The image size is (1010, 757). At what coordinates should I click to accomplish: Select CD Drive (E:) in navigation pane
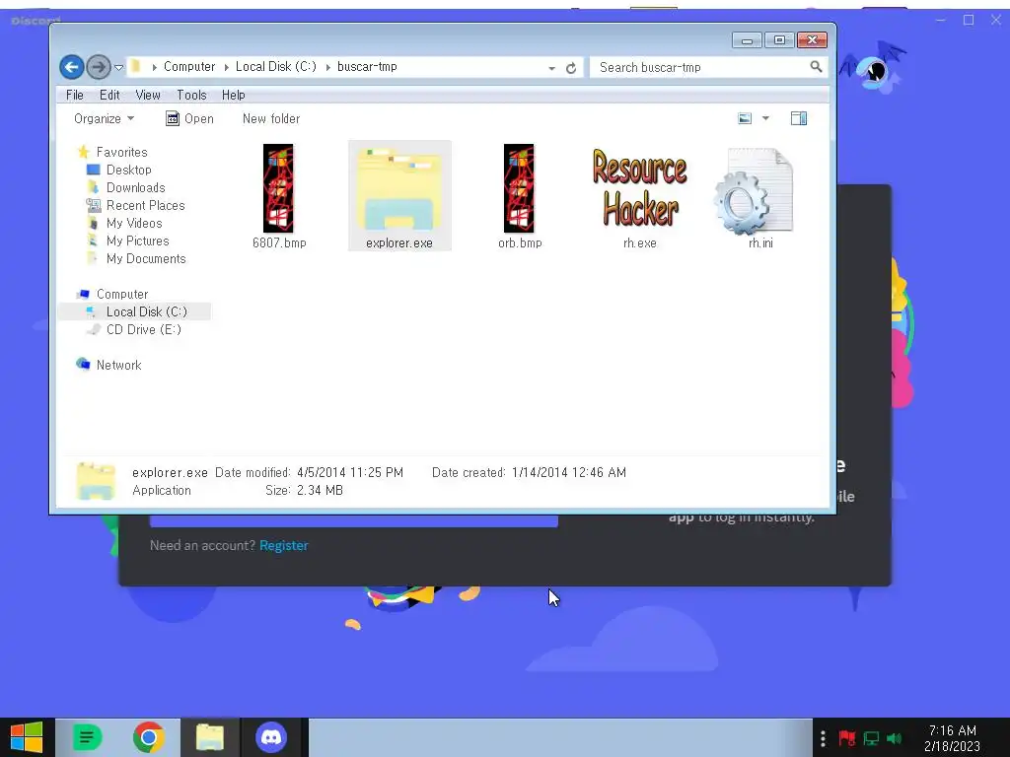point(143,329)
